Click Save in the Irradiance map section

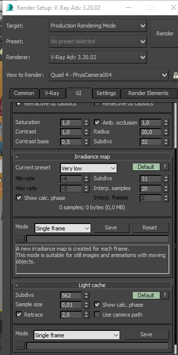[x=112, y=228]
